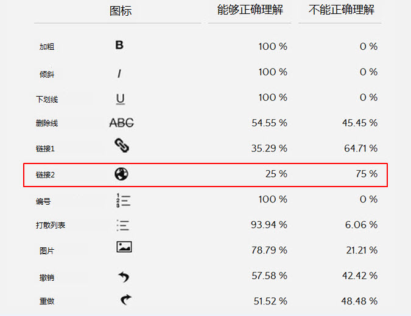Viewport: 411px width, 316px height.
Task: Click the 打散列表 row label
Action: (51, 225)
